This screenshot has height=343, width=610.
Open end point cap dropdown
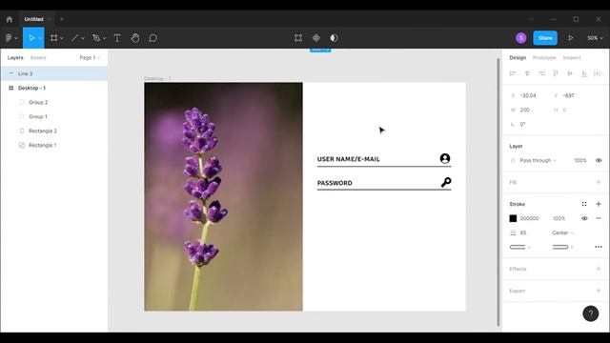[563, 247]
